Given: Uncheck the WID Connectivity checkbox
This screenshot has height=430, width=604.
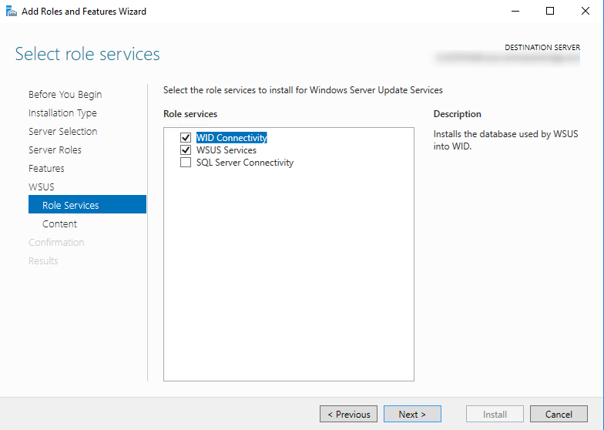Looking at the screenshot, I should (186, 137).
